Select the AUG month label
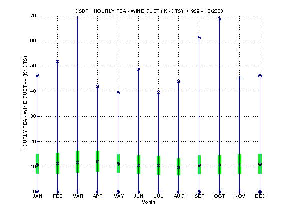The image size is (288, 216). [179, 196]
